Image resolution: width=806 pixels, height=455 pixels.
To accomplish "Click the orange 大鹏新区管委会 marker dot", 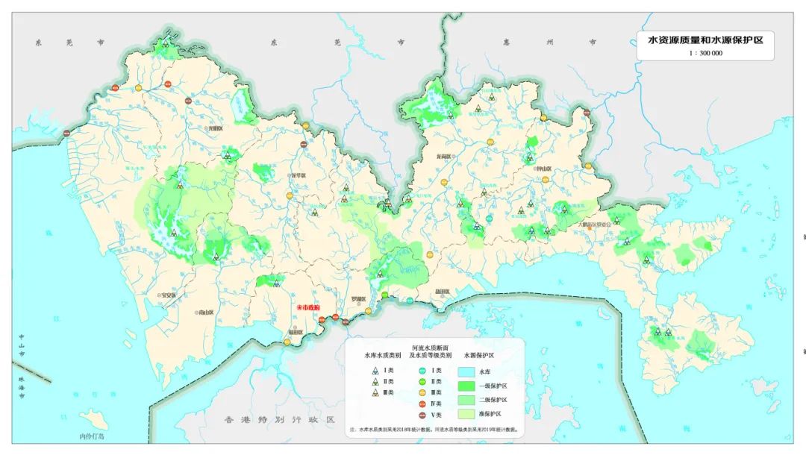I will pyautogui.click(x=589, y=230).
